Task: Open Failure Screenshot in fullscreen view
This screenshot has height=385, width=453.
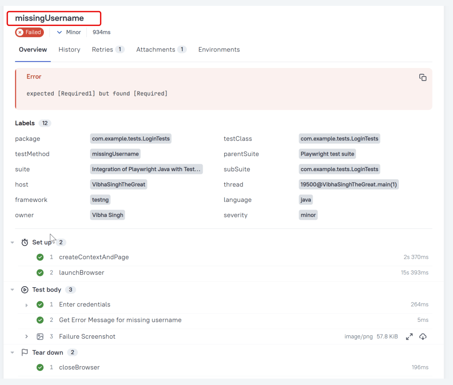Action: pos(409,337)
